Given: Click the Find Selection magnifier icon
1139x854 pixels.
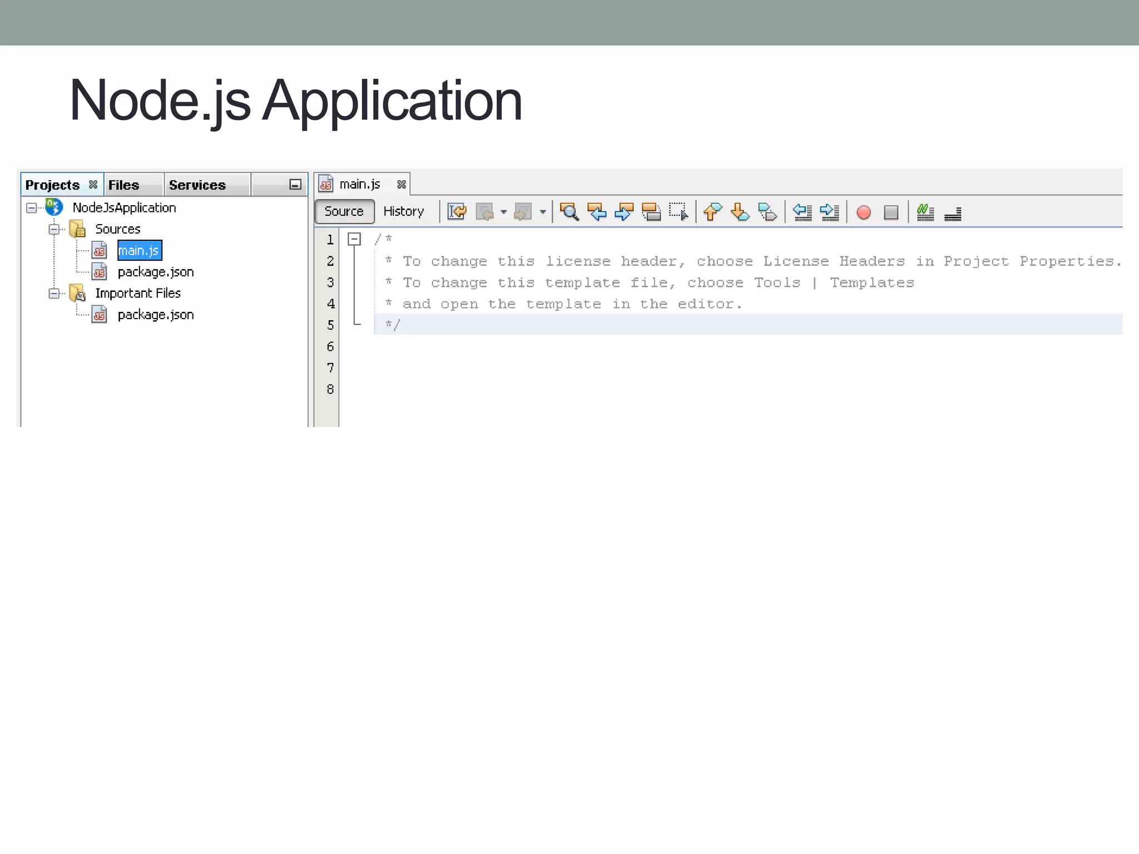Looking at the screenshot, I should [x=569, y=212].
